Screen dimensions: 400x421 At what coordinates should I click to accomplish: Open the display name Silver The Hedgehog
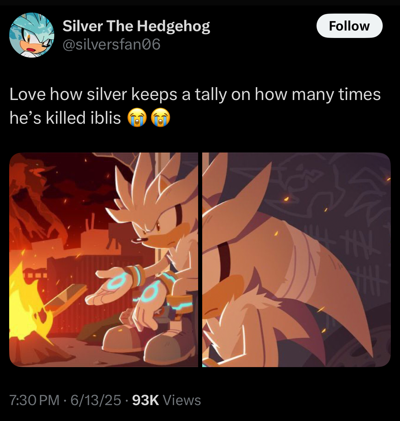point(136,26)
